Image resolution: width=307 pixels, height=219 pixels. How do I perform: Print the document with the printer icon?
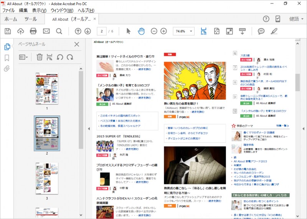coord(33,31)
